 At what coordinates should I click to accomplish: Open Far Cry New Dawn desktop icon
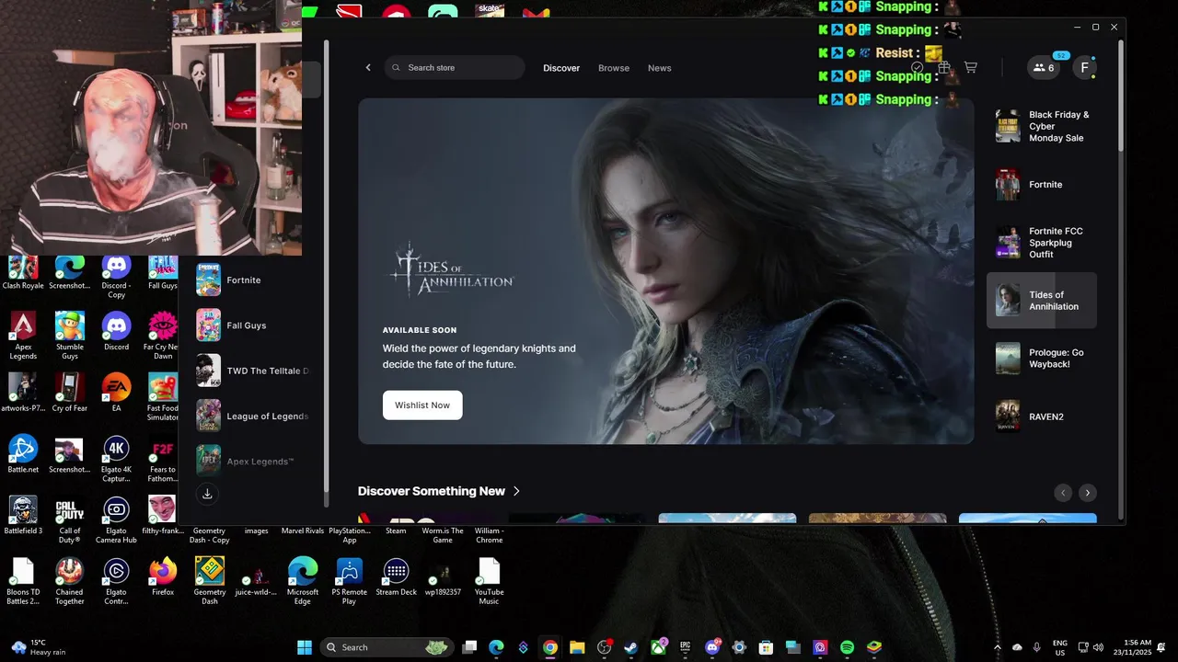(163, 336)
